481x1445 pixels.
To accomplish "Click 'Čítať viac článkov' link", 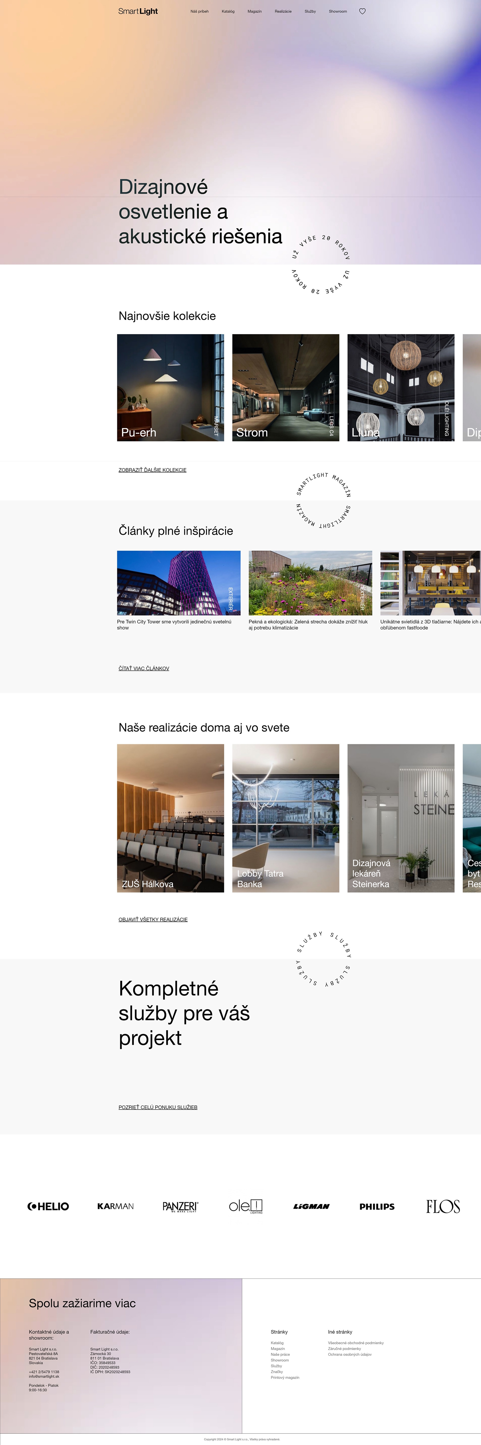I will click(x=144, y=669).
